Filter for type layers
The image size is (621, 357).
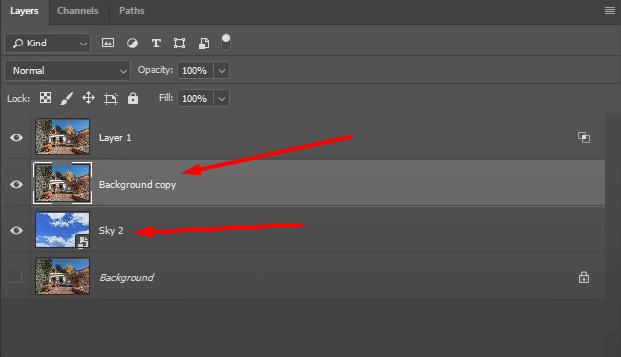[156, 44]
